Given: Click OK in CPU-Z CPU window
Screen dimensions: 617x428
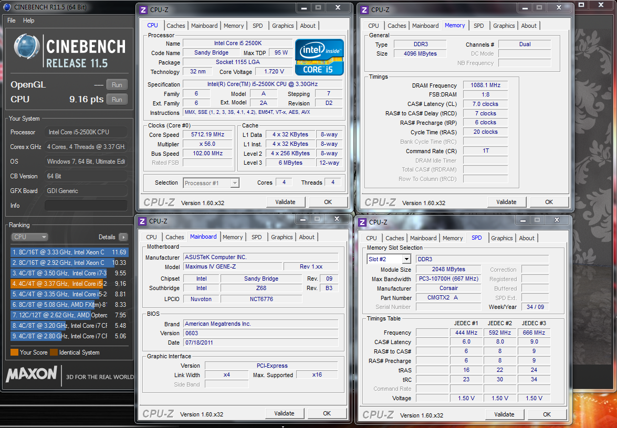Looking at the screenshot, I should pyautogui.click(x=328, y=202).
